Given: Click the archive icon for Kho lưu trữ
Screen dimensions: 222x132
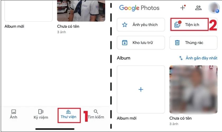Looking at the screenshot, I should 124,43.
